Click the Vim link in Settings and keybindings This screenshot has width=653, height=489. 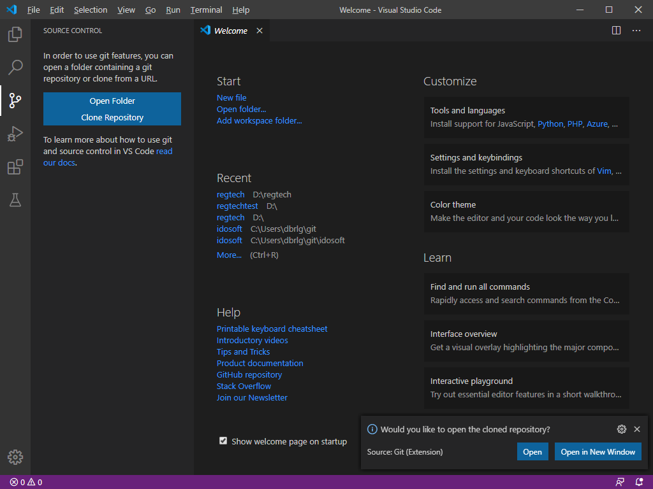click(604, 171)
